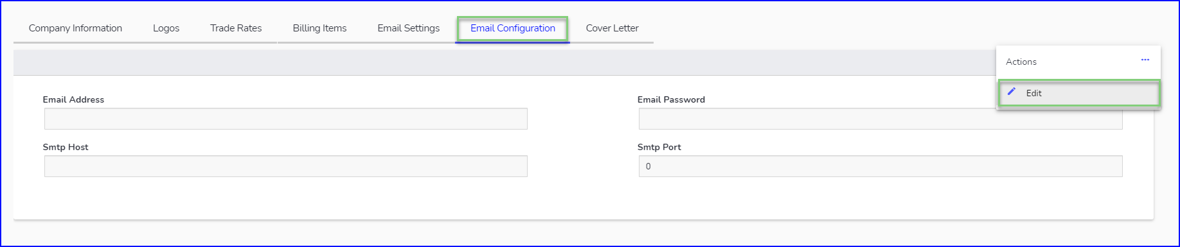
Task: Switch to the Email Settings tab
Action: (409, 28)
